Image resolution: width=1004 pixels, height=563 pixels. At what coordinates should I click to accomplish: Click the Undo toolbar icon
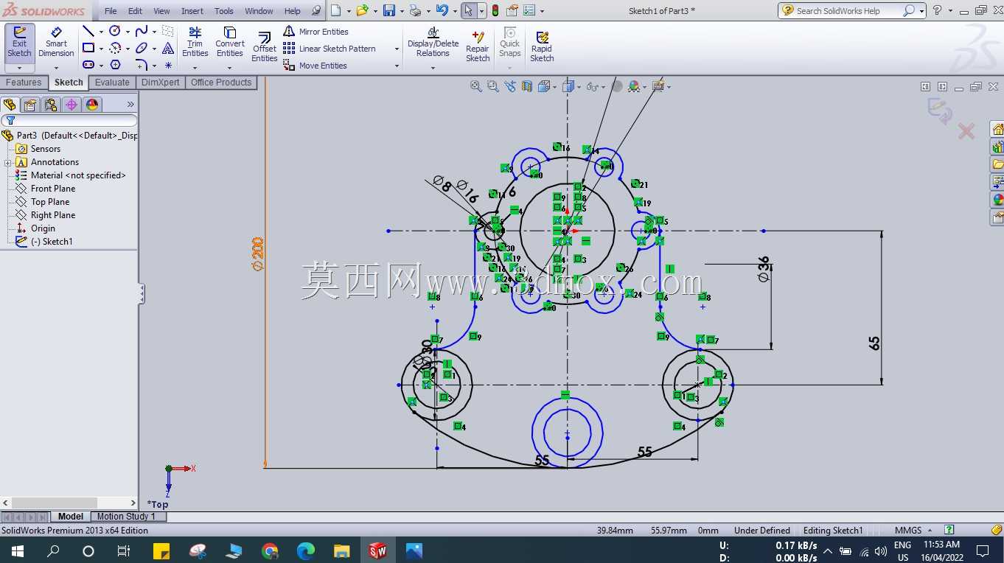tap(442, 10)
